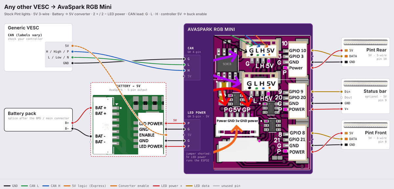Click the top LED POWER label on the converter
This screenshot has width=394, height=189.
(151, 124)
